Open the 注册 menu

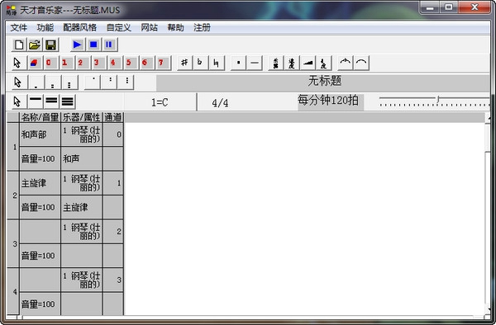pos(202,28)
